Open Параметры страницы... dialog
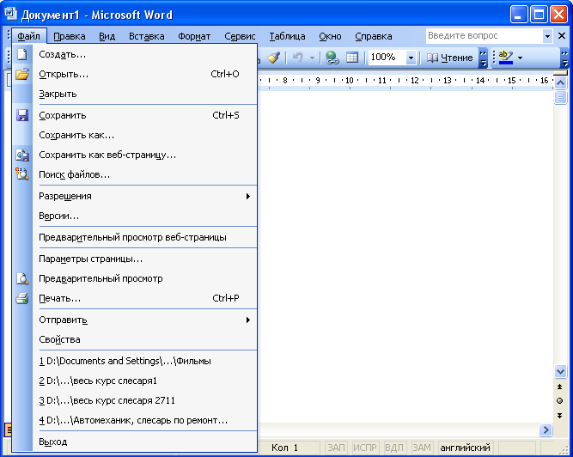Image resolution: width=573 pixels, height=457 pixels. coord(135,259)
